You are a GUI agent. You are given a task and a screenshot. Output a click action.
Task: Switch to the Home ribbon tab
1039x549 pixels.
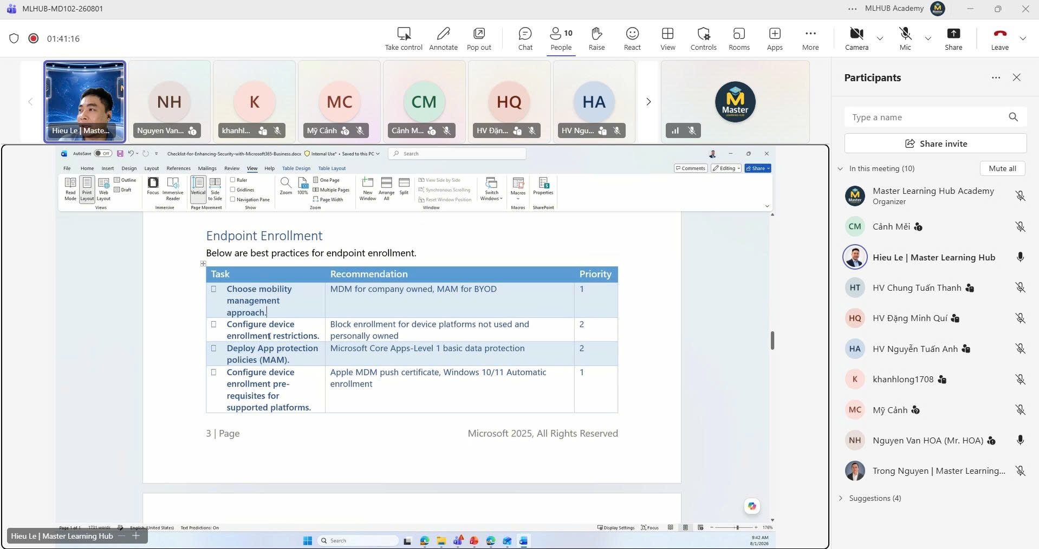87,168
